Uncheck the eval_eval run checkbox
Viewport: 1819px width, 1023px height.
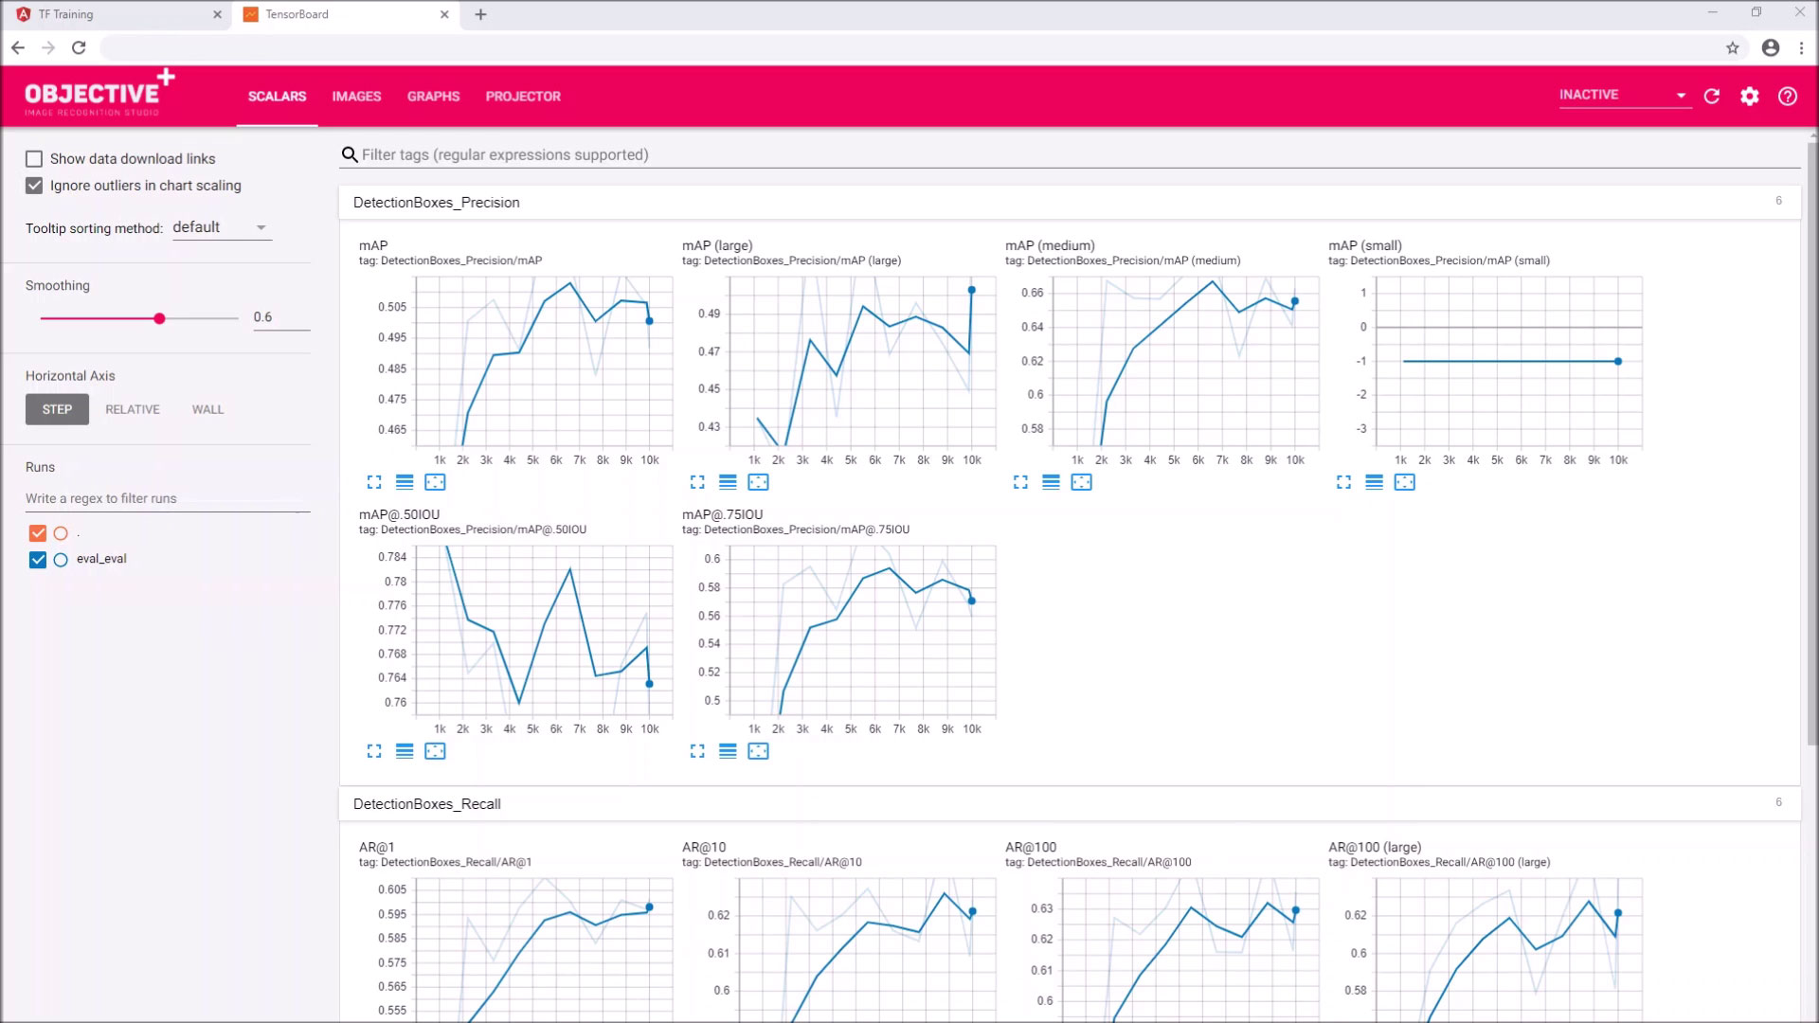point(38,560)
